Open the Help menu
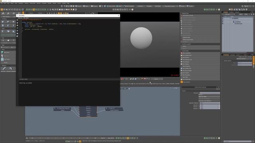Screen dimensions: 255x143 (68, 3)
